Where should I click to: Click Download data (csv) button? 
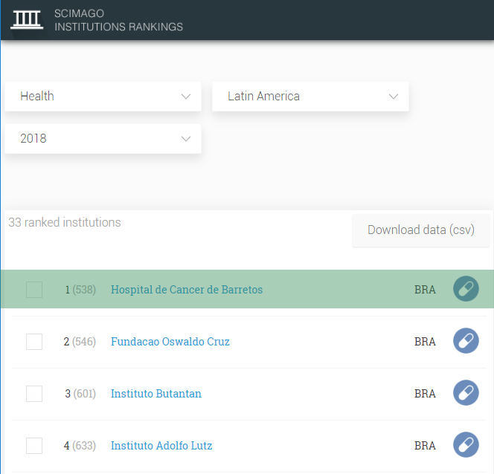(422, 230)
